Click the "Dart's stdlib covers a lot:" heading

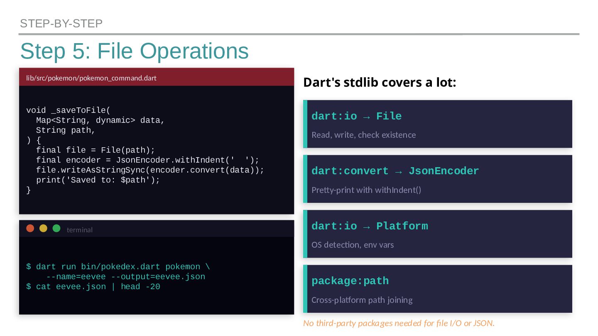[x=380, y=83]
